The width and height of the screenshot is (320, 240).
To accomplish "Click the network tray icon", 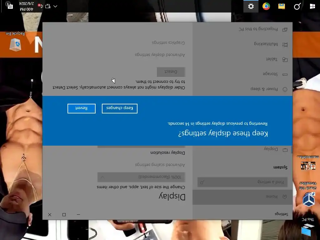I will point(48,6).
